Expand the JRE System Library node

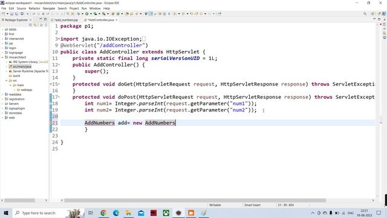[7, 62]
